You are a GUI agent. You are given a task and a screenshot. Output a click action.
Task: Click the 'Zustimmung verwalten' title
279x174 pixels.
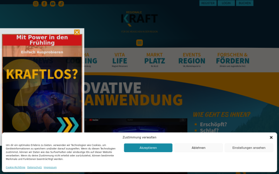tap(139, 137)
